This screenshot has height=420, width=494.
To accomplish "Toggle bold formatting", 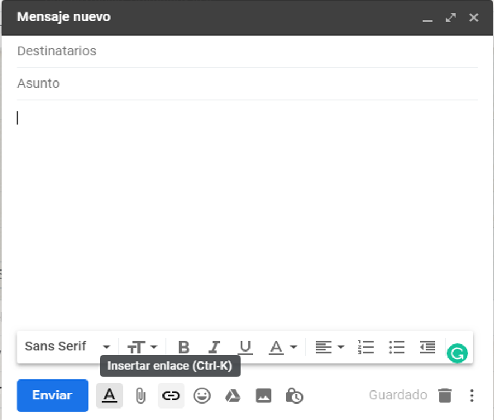I will coord(184,347).
